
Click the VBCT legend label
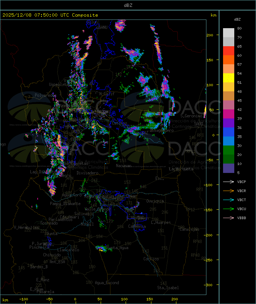[242, 200]
